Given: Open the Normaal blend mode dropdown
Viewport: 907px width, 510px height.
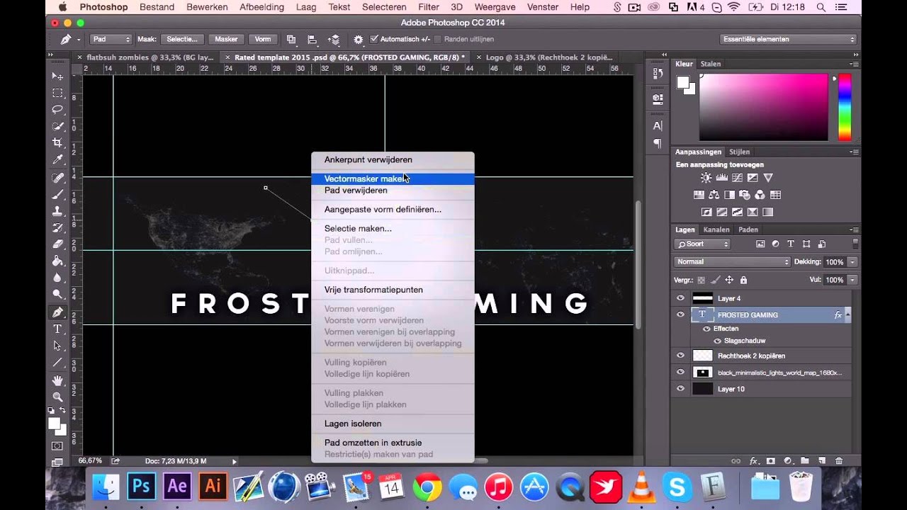Looking at the screenshot, I should pyautogui.click(x=732, y=262).
